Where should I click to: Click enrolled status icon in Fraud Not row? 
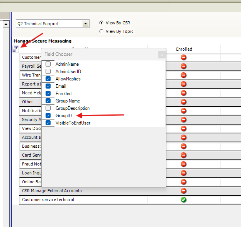pyautogui.click(x=183, y=164)
